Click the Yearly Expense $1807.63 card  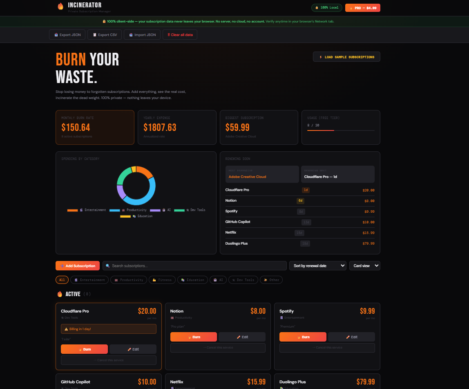tap(177, 128)
